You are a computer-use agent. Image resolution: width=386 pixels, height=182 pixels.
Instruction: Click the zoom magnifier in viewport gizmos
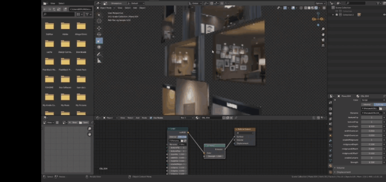click(323, 29)
